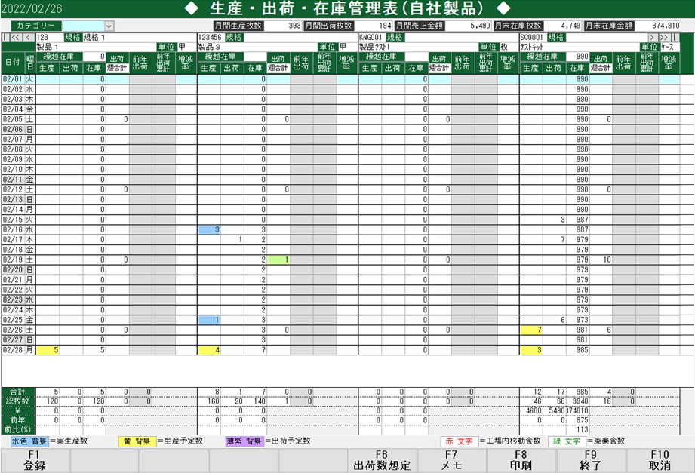Select the blue actual production cell showing 3

209,229
